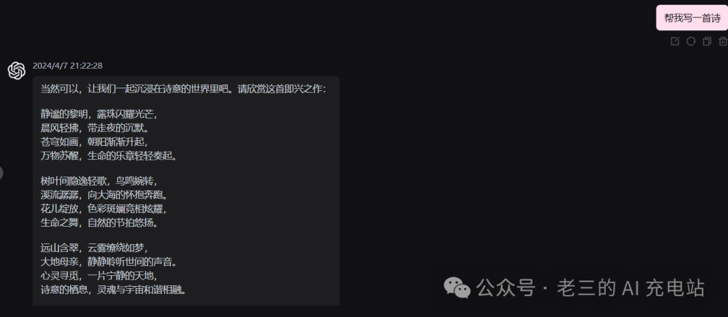The width and height of the screenshot is (728, 317).
Task: Expand the sidebar handle on left edge
Action: pos(1,173)
